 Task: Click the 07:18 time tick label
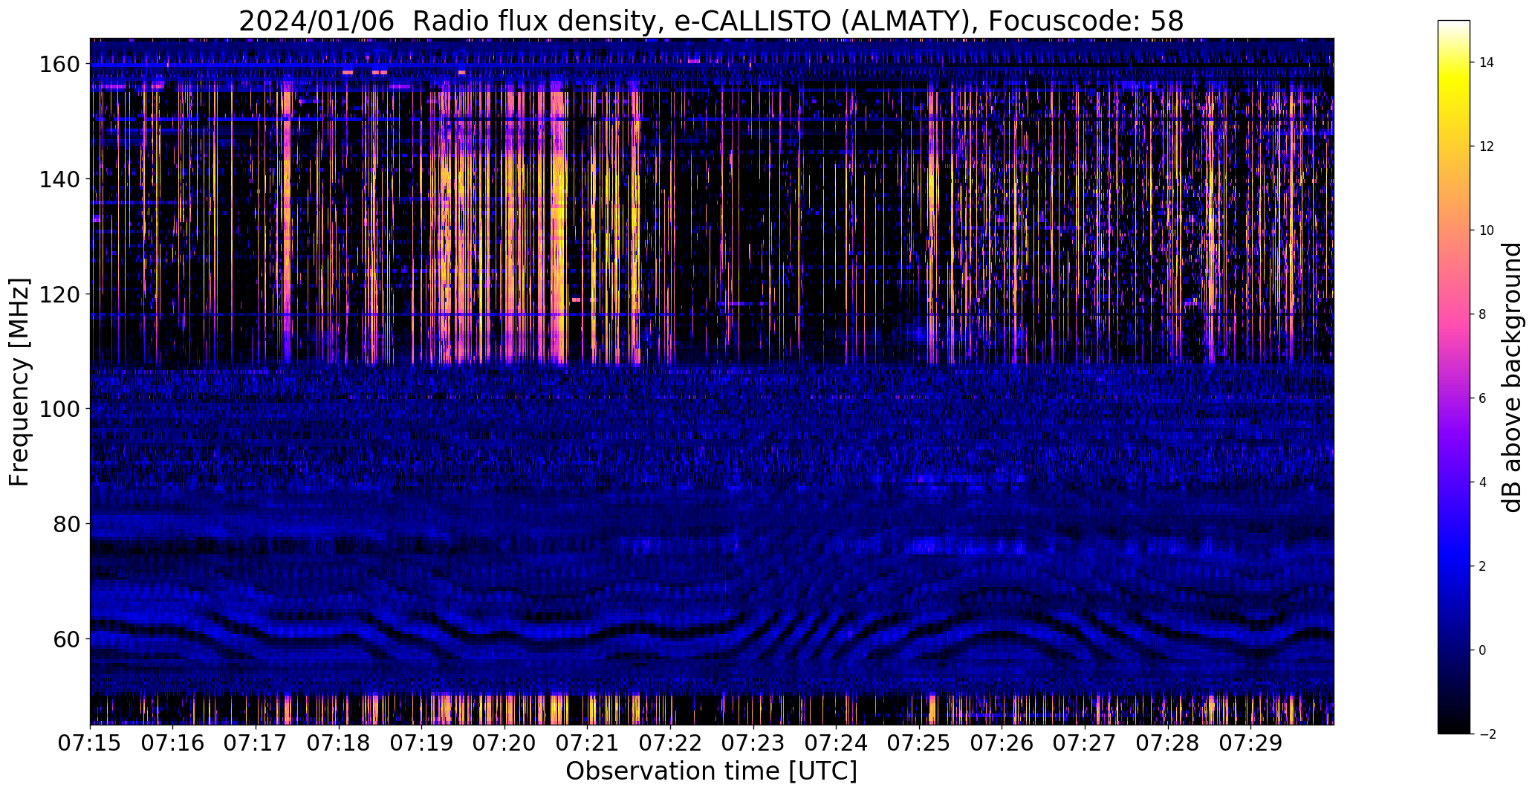339,743
